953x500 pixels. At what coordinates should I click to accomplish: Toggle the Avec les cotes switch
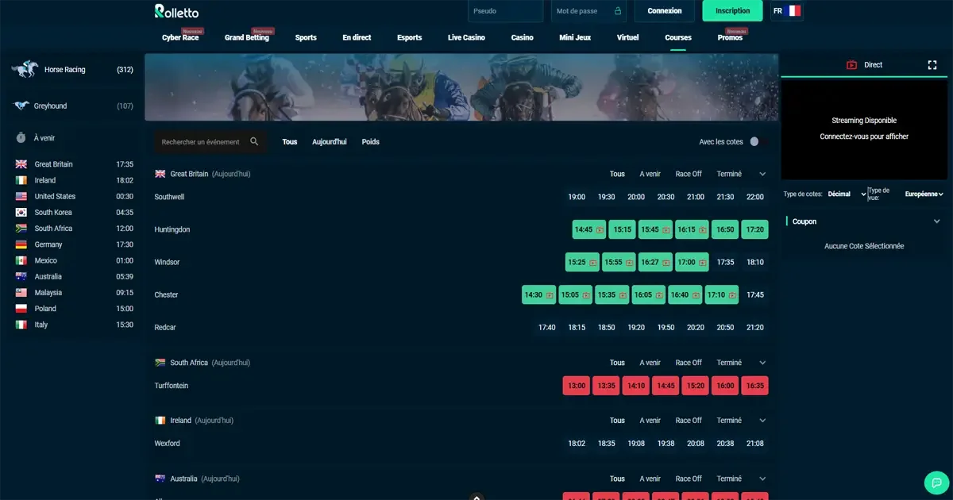pos(758,141)
